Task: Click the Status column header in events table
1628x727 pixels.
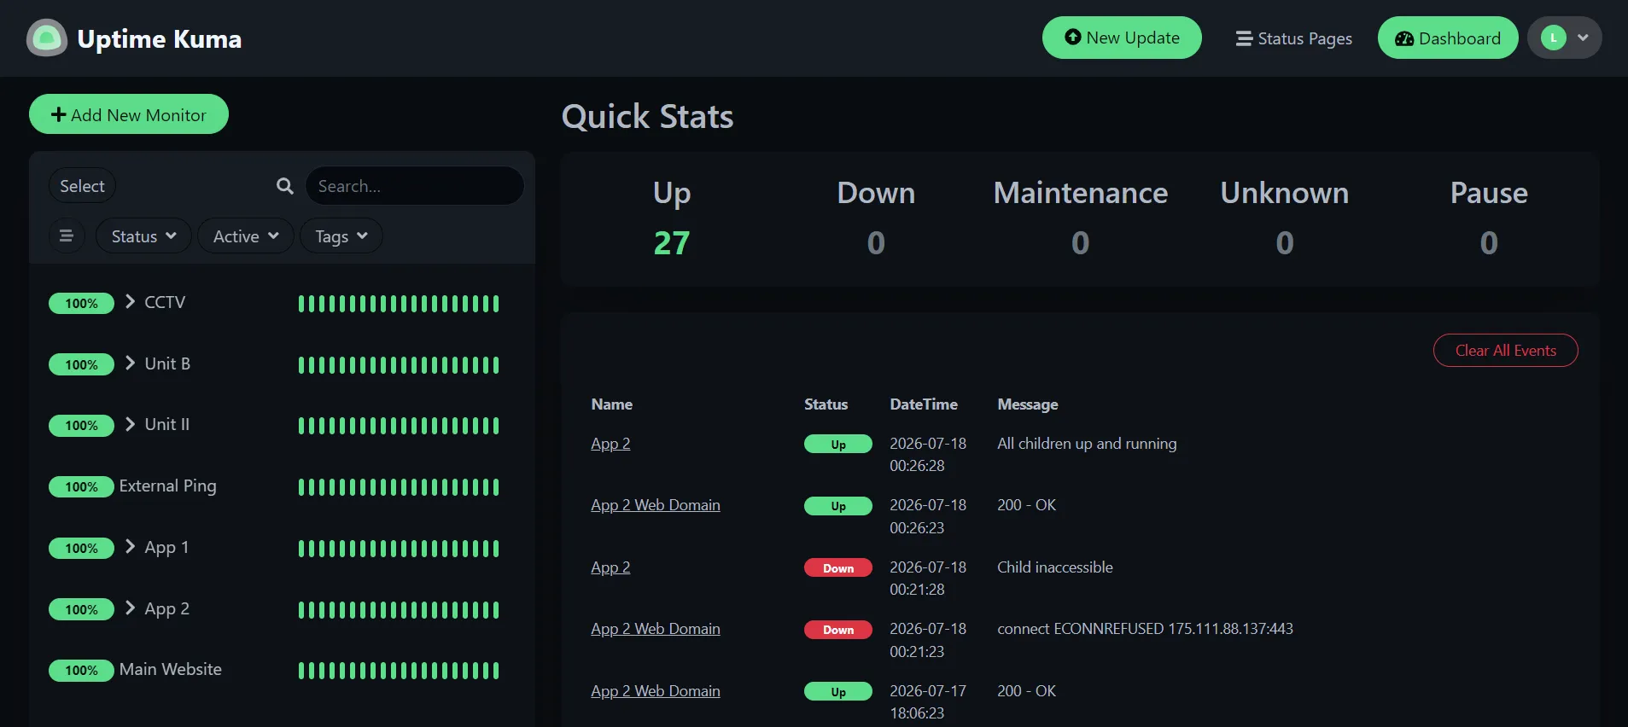Action: click(826, 404)
